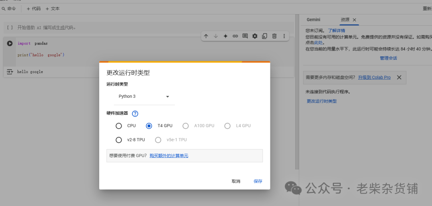Click the notebook vertical scrollbar
This screenshot has height=206, width=432.
tap(297, 91)
